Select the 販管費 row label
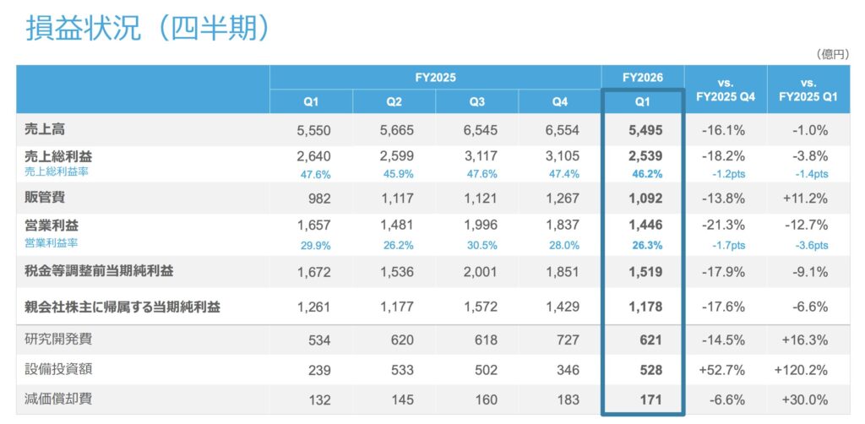This screenshot has height=424, width=865. pos(46,198)
